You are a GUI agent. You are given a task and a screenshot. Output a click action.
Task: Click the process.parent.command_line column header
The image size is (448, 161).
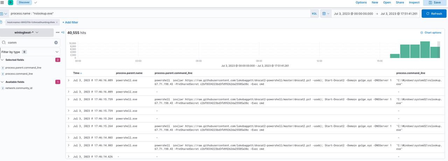[173, 73]
